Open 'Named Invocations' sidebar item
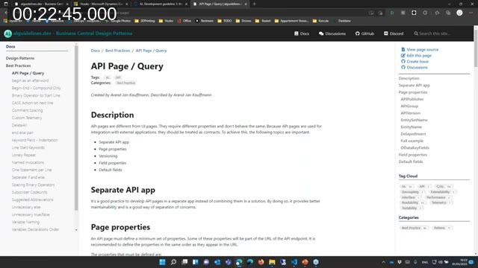Image resolution: width=478 pixels, height=268 pixels. [28, 162]
